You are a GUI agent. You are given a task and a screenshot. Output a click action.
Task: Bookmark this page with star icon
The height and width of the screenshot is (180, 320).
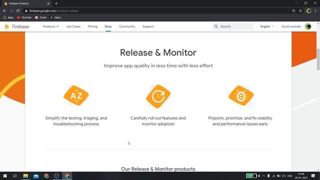click(300, 11)
